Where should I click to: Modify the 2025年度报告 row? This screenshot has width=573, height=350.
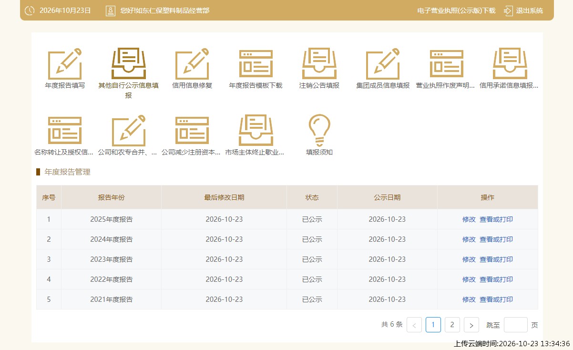tap(469, 219)
